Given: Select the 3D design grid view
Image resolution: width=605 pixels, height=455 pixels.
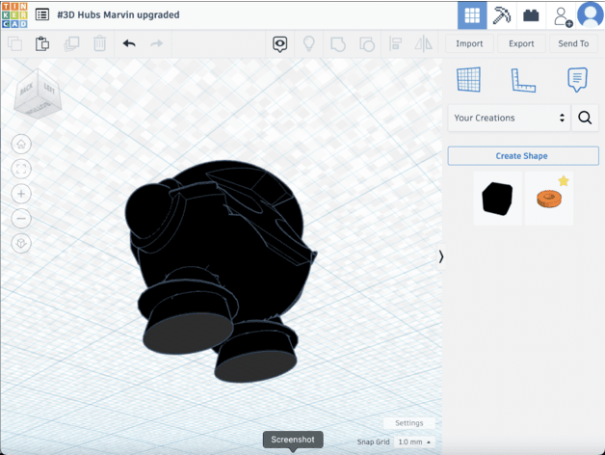Looking at the screenshot, I should tap(472, 15).
